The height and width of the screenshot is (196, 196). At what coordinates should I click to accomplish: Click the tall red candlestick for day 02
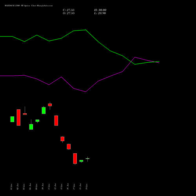(18, 118)
